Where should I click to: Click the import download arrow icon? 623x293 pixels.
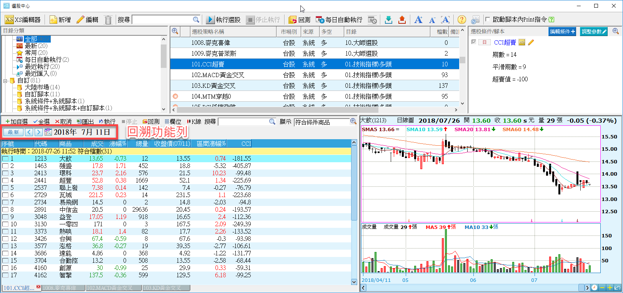pos(388,20)
